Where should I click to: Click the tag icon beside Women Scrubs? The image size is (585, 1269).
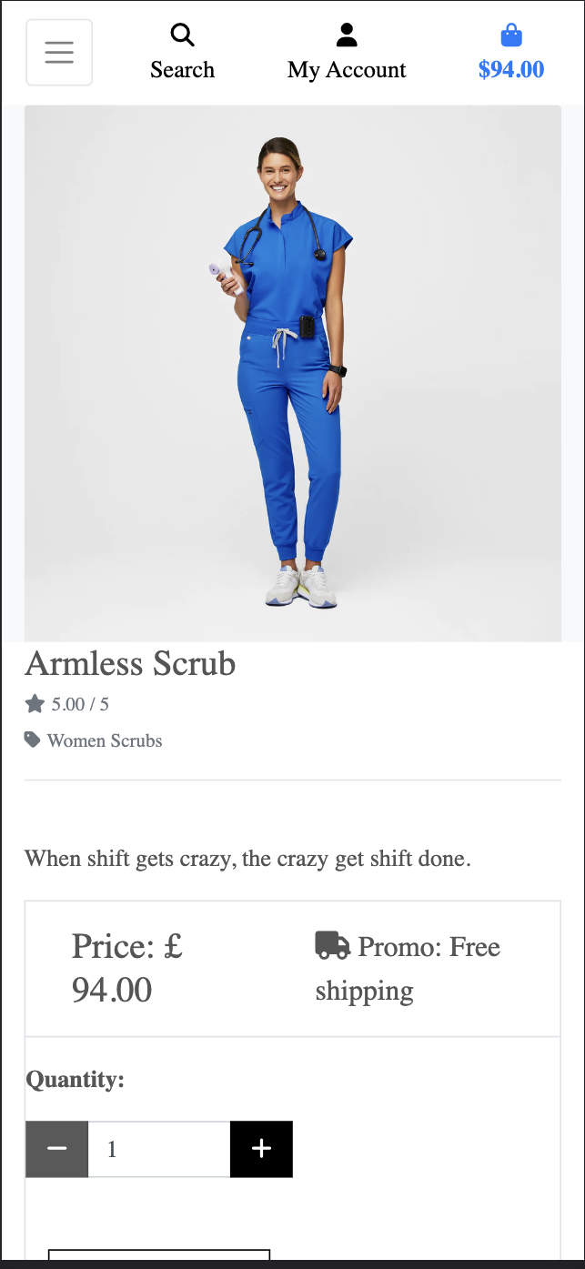click(x=33, y=740)
